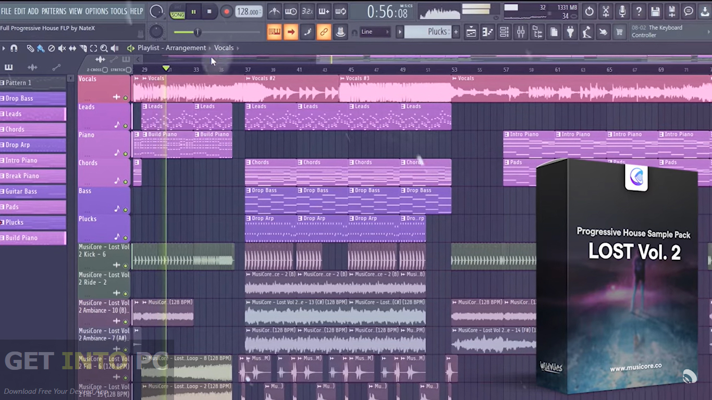712x400 pixels.
Task: Open the tempo tapper icon
Action: coord(587,32)
